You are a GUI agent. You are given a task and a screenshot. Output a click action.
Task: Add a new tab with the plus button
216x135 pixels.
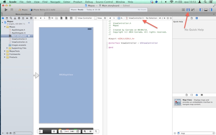point(214,14)
